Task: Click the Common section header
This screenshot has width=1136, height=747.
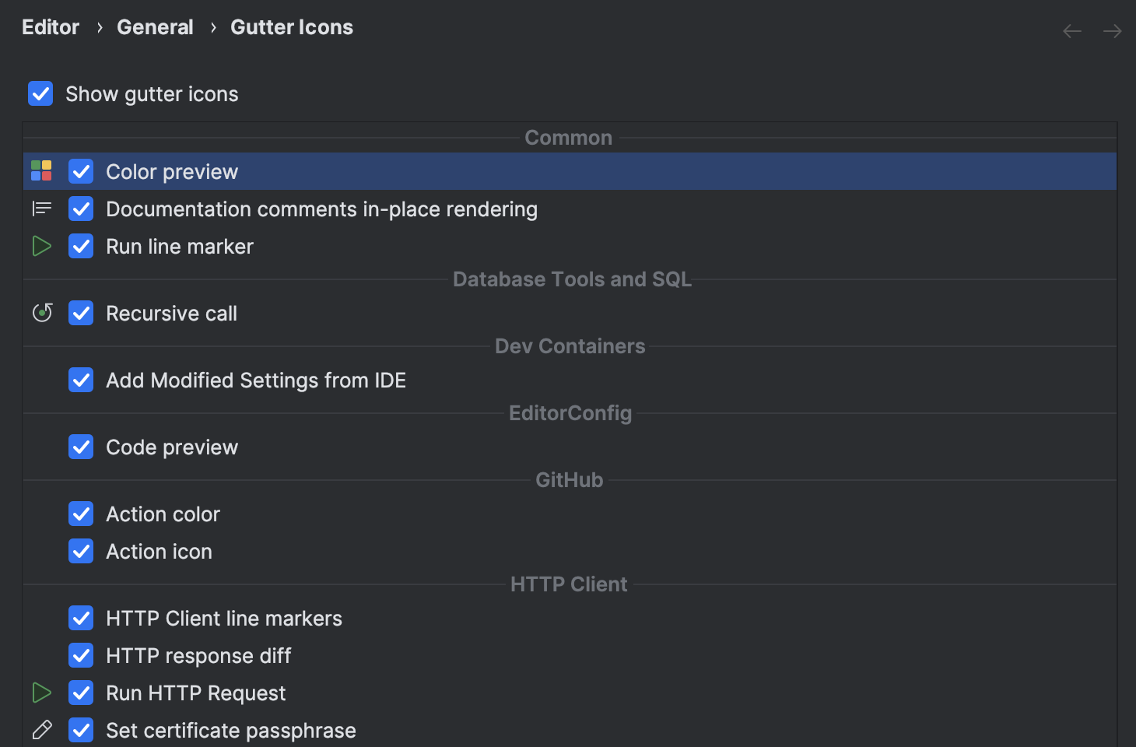Action: (569, 138)
